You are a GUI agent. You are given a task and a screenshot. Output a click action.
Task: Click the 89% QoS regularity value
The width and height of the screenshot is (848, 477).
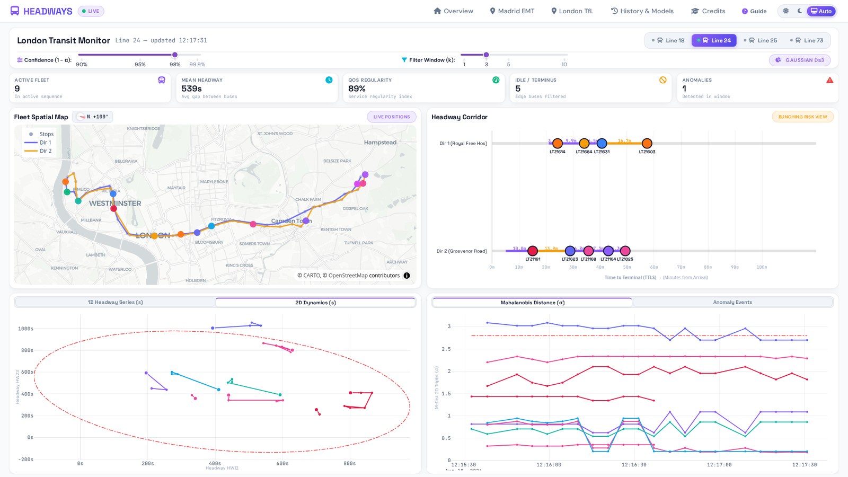pyautogui.click(x=357, y=89)
